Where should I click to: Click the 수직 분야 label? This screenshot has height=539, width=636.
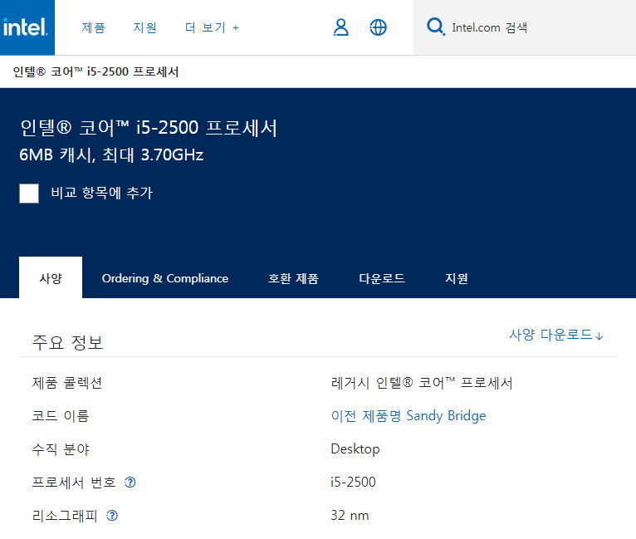[x=61, y=449]
